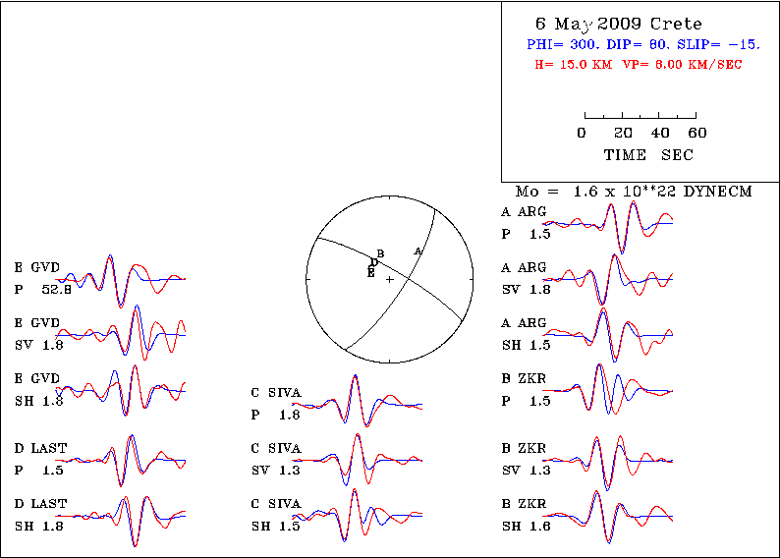Click station letter A on the focal sphere
Viewport: 780px width, 558px height.
pyautogui.click(x=418, y=251)
